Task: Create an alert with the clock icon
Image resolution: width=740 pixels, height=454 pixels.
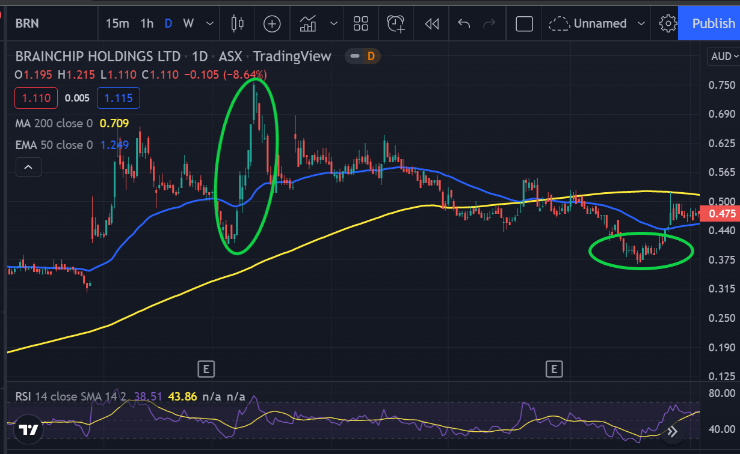Action: pos(396,23)
